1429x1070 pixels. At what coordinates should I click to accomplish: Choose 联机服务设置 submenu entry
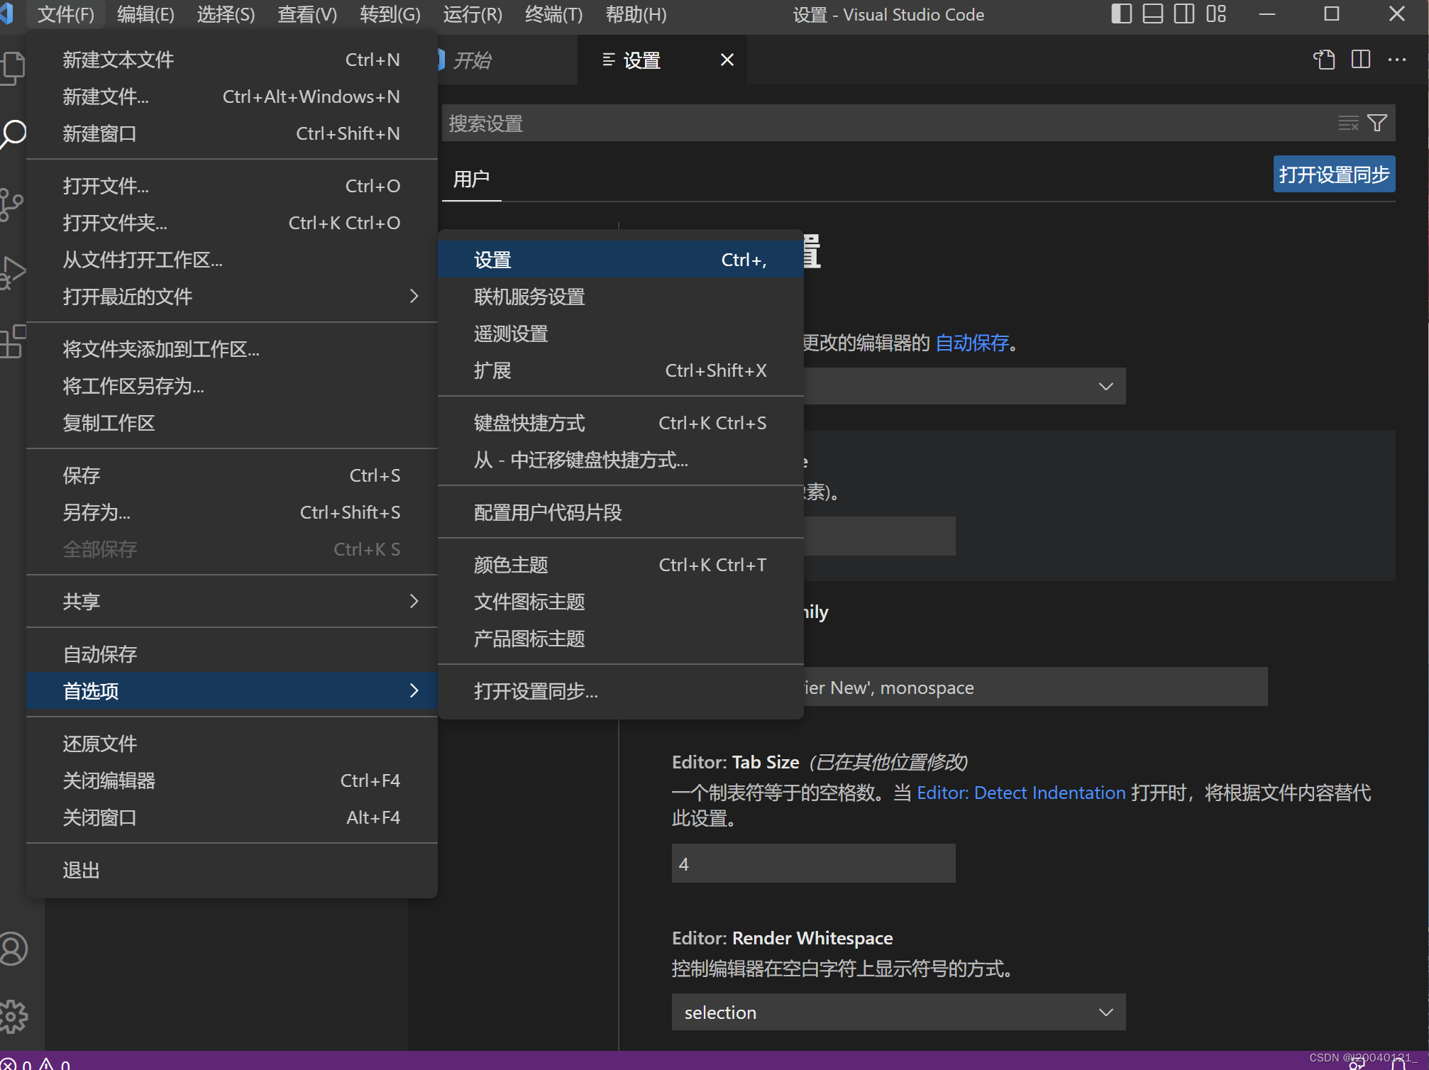620,297
